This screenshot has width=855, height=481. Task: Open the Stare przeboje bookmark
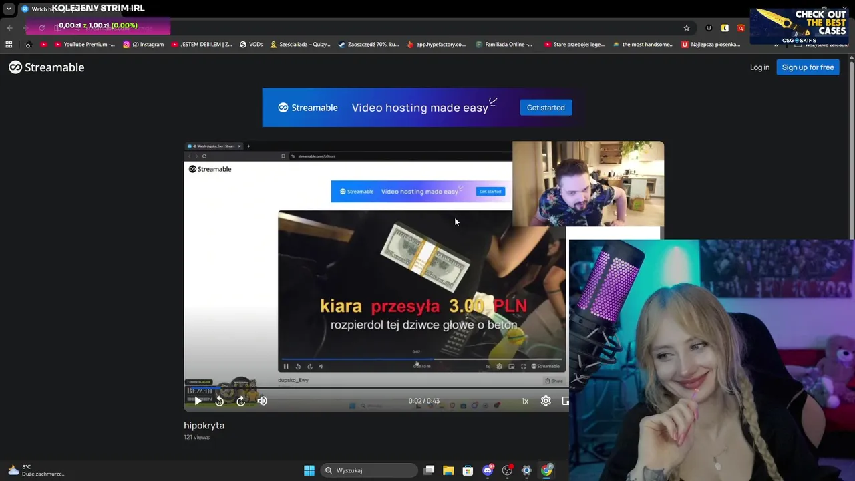point(574,45)
